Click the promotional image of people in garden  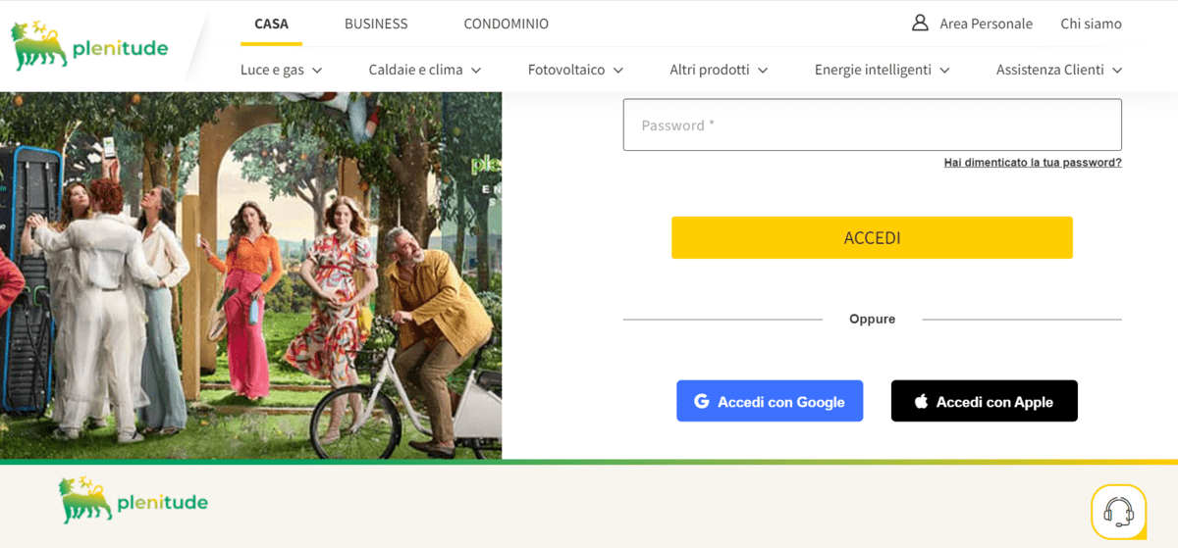[250, 284]
